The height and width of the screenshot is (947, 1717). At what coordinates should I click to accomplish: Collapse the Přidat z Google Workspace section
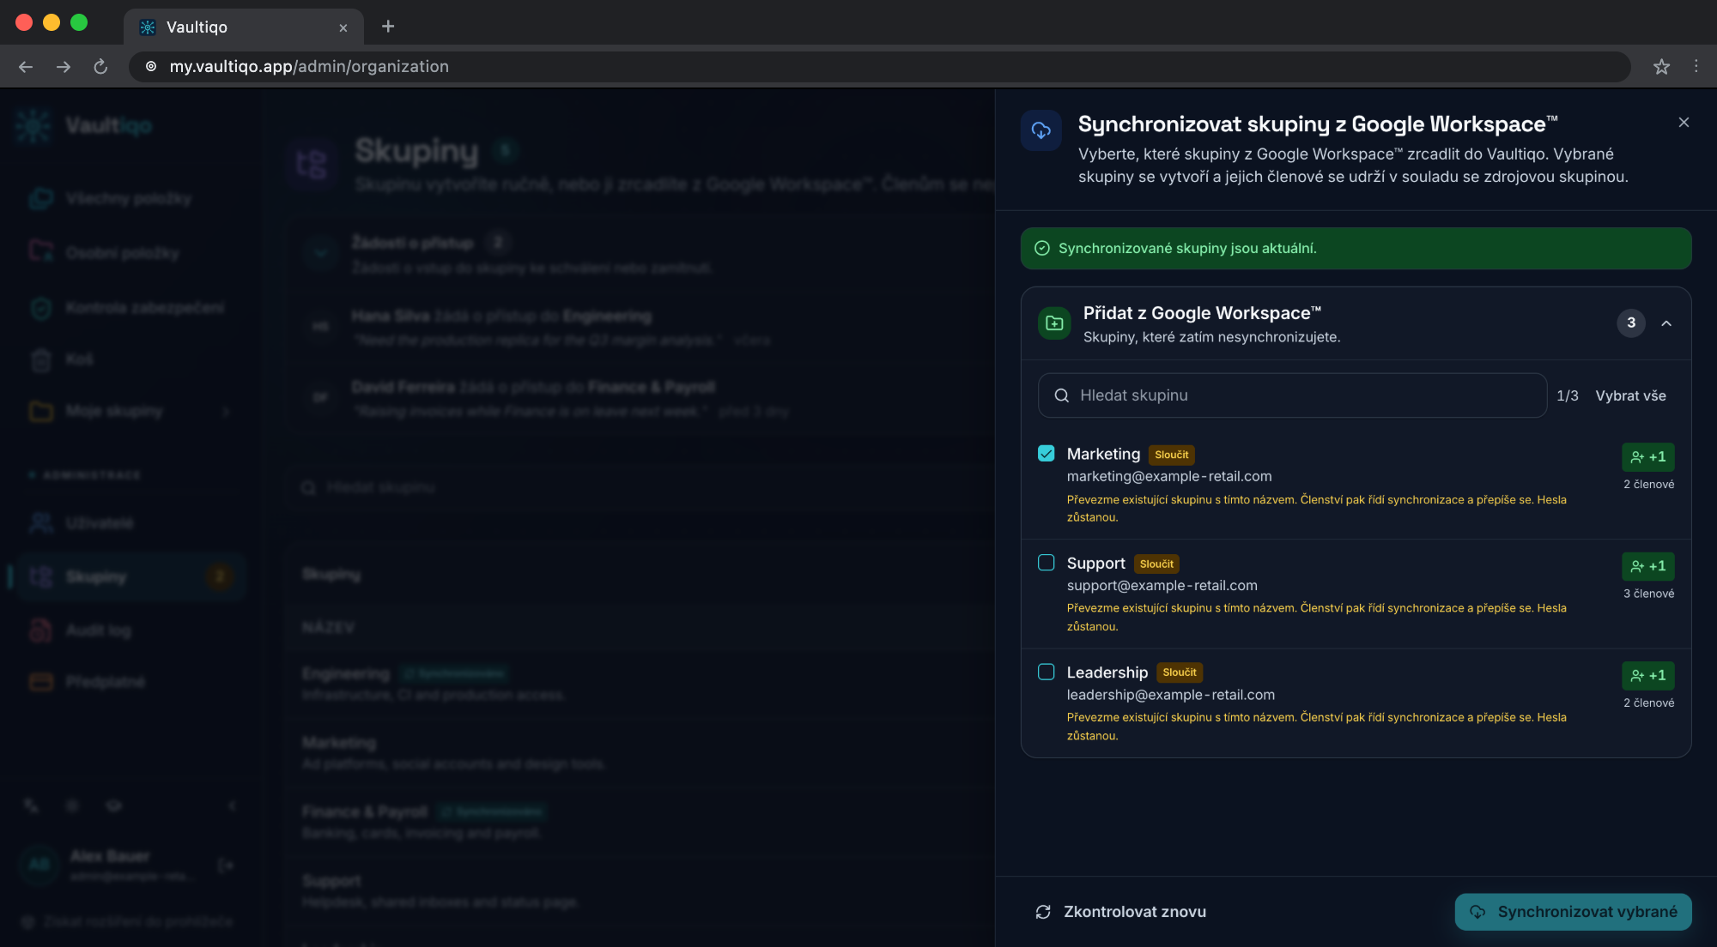1666,323
